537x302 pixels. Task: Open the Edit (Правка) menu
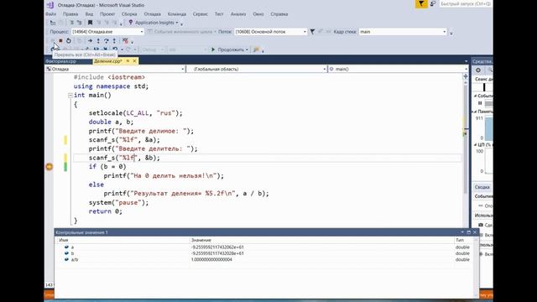70,14
